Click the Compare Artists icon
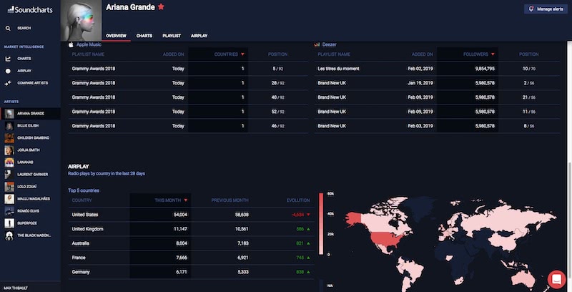Screen dimensions: 572x292 click(8, 83)
